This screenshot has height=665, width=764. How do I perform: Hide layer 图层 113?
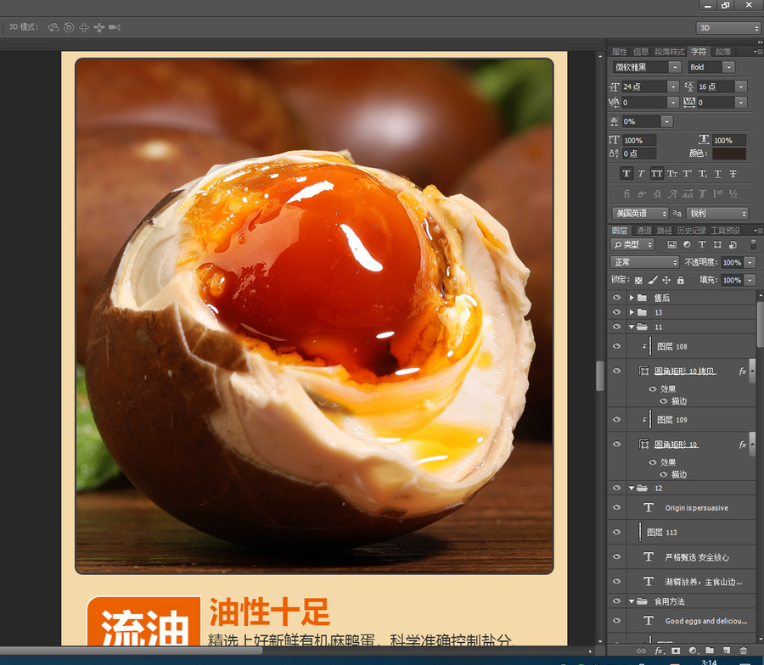coord(616,532)
